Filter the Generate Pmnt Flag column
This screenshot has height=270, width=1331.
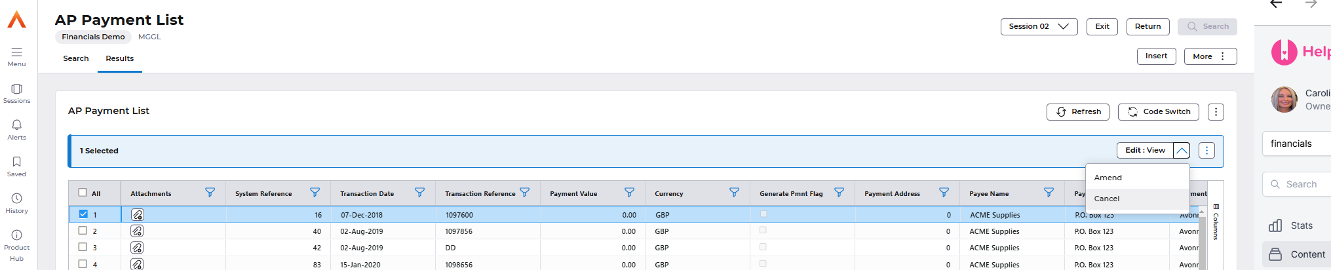(839, 193)
